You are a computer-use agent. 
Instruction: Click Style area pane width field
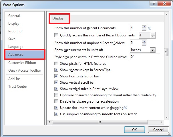pos(145,57)
